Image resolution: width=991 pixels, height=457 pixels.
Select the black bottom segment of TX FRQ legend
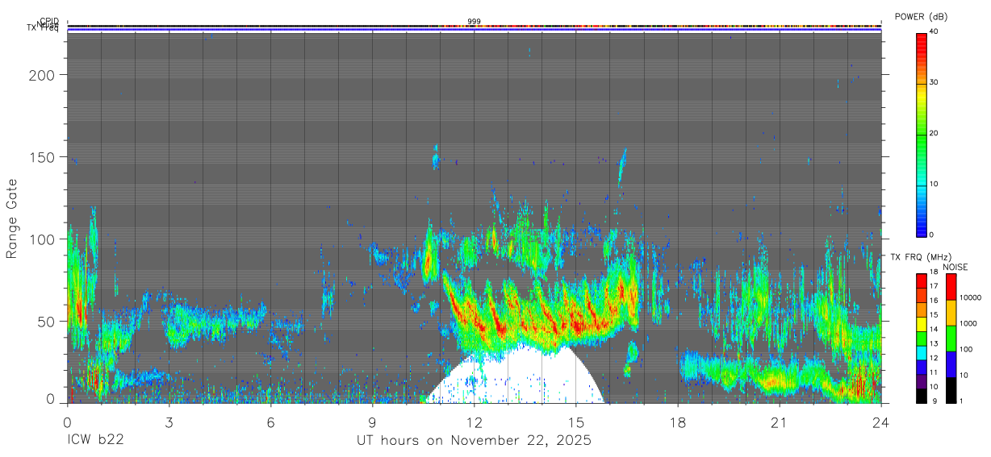pyautogui.click(x=922, y=396)
